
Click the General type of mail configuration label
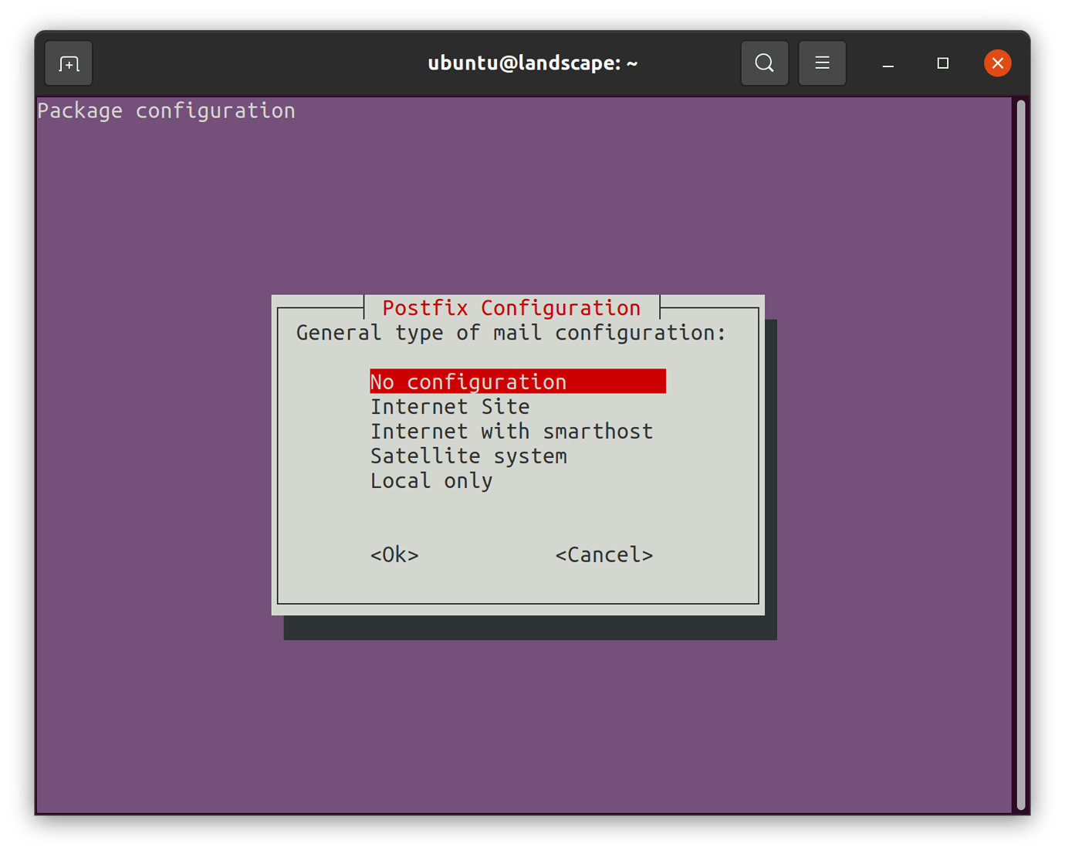click(511, 333)
